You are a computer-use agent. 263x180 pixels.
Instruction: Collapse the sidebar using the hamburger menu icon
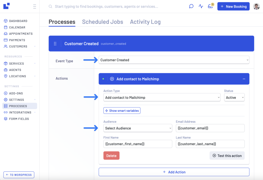point(34,7)
